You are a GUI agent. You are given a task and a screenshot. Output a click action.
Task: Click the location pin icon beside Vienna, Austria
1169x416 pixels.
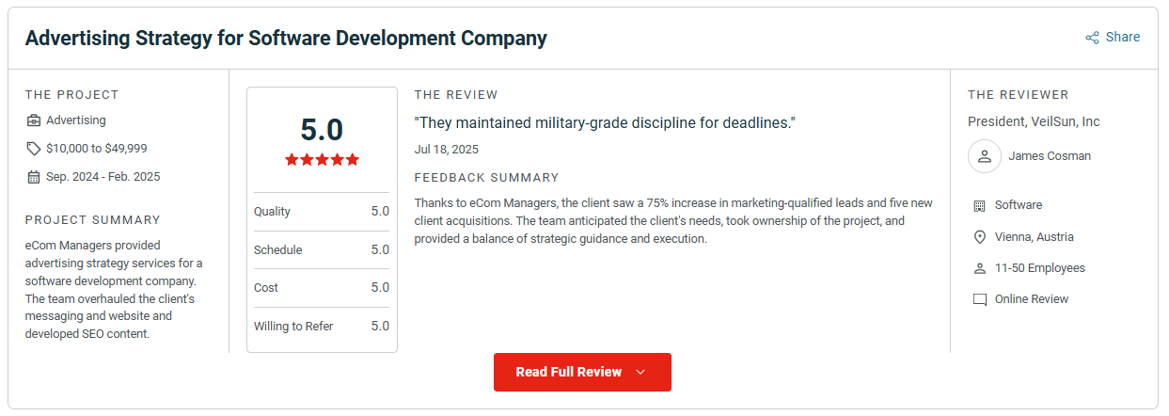(x=979, y=237)
